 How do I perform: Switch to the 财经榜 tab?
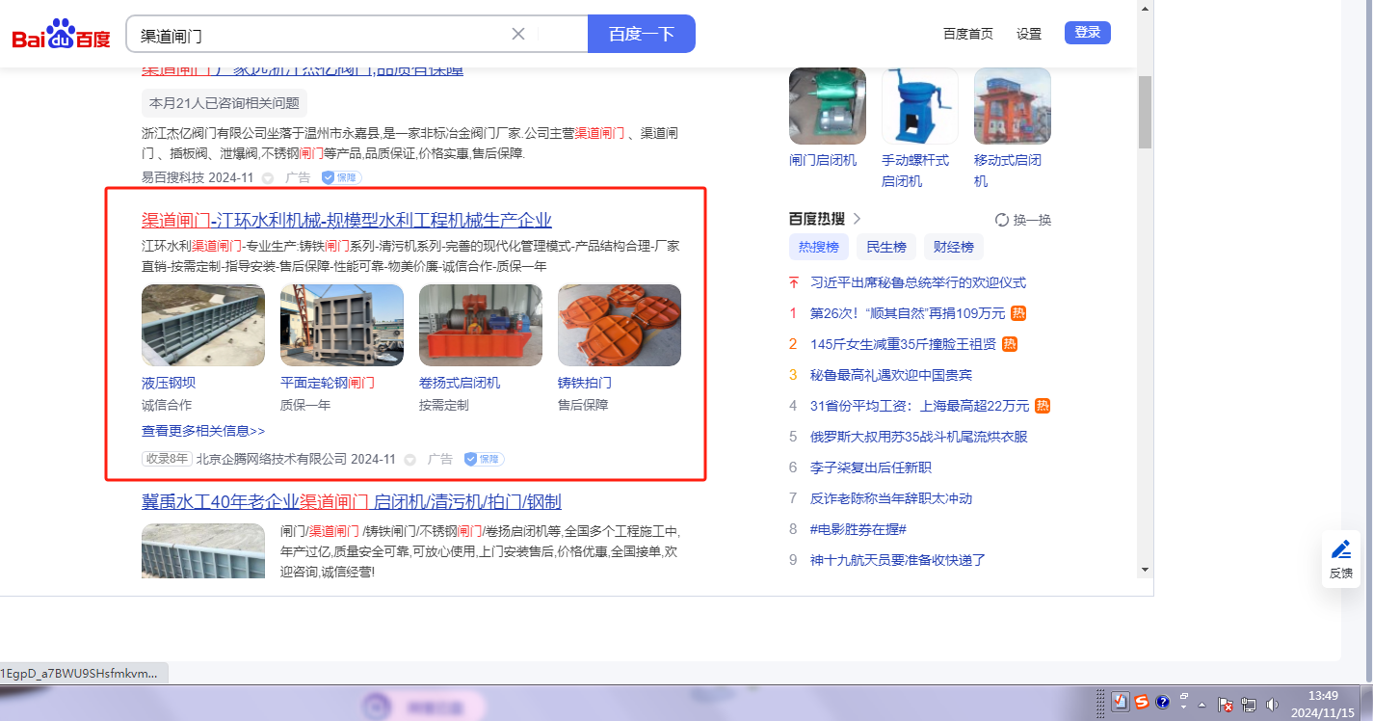point(954,247)
